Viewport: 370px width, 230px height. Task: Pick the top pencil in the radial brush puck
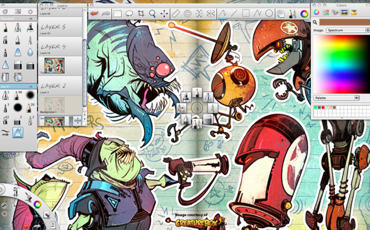pyautogui.click(x=197, y=93)
